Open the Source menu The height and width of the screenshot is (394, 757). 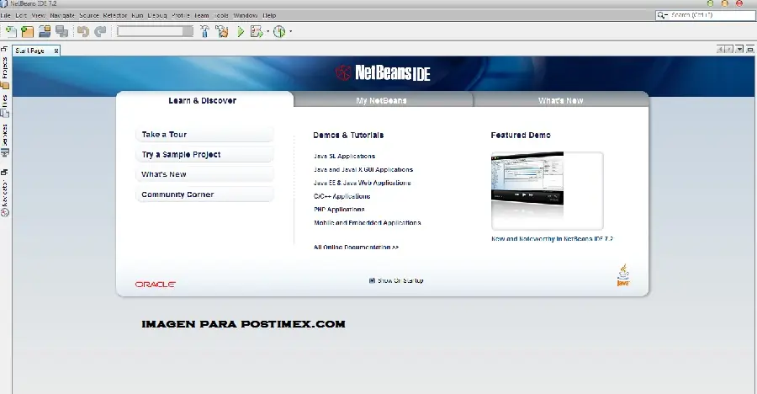point(89,15)
